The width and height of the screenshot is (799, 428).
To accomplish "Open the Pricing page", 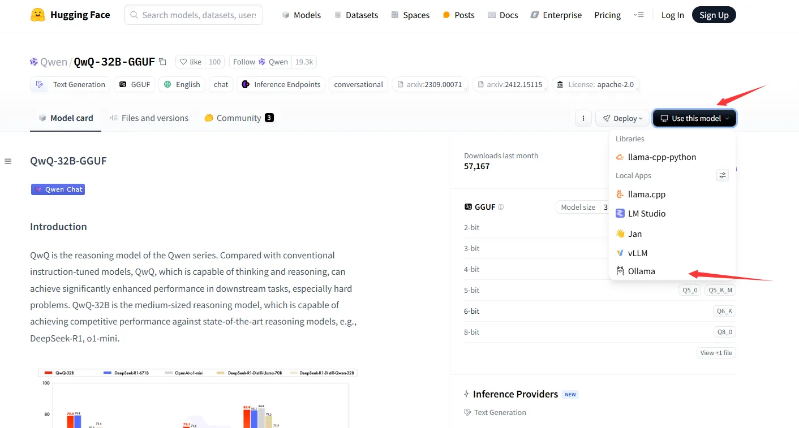I will 608,15.
